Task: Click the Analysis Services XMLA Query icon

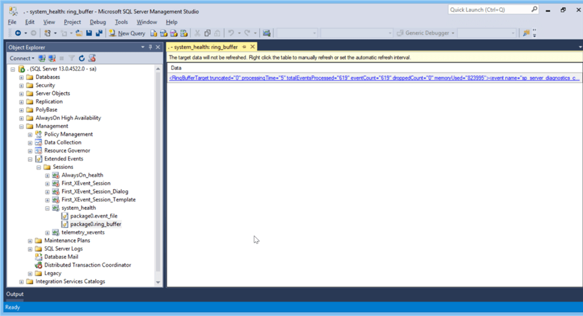Action: [184, 33]
